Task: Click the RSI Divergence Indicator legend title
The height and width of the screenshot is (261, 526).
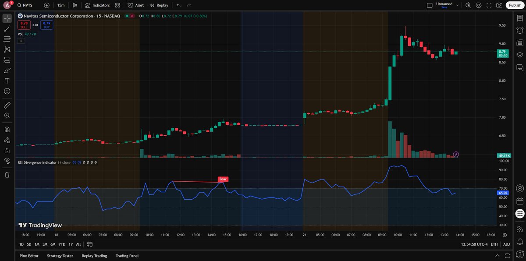Action: (x=36, y=162)
